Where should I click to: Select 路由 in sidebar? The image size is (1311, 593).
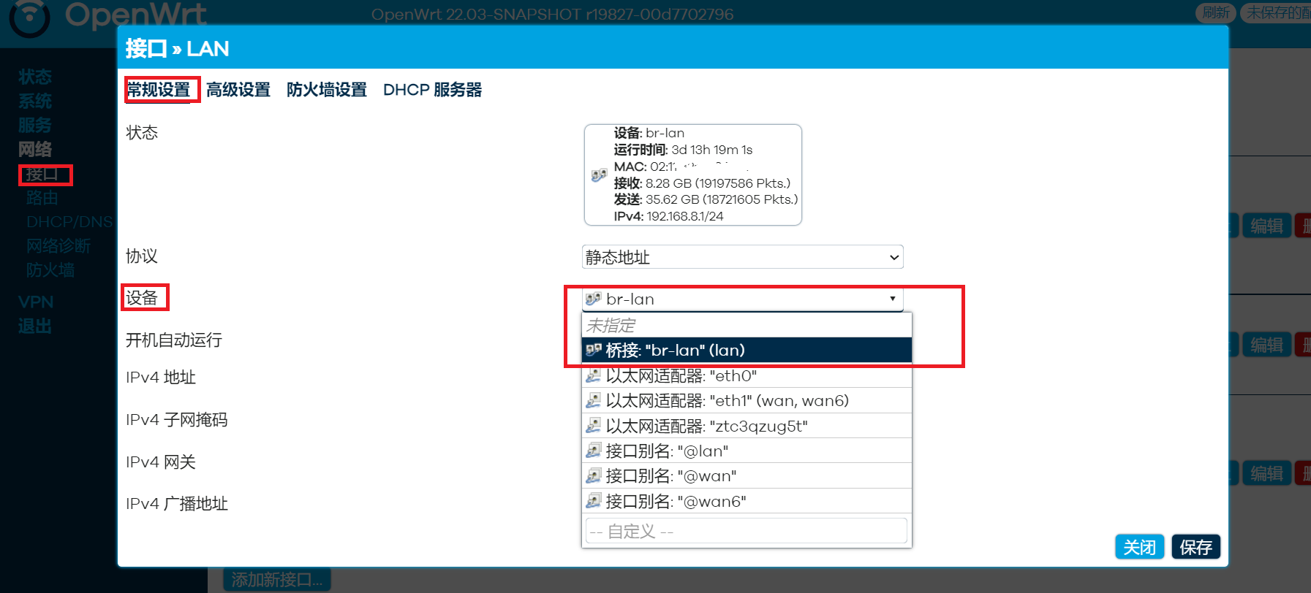point(42,198)
